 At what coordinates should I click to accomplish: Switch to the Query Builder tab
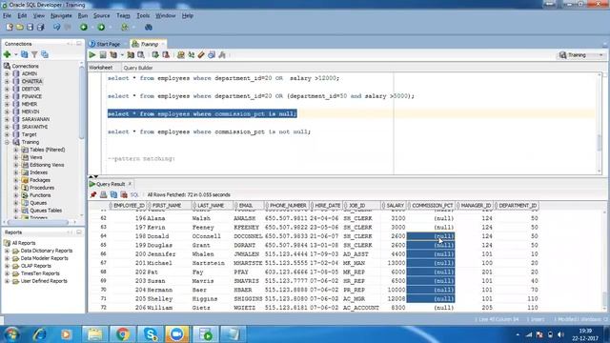pos(138,68)
